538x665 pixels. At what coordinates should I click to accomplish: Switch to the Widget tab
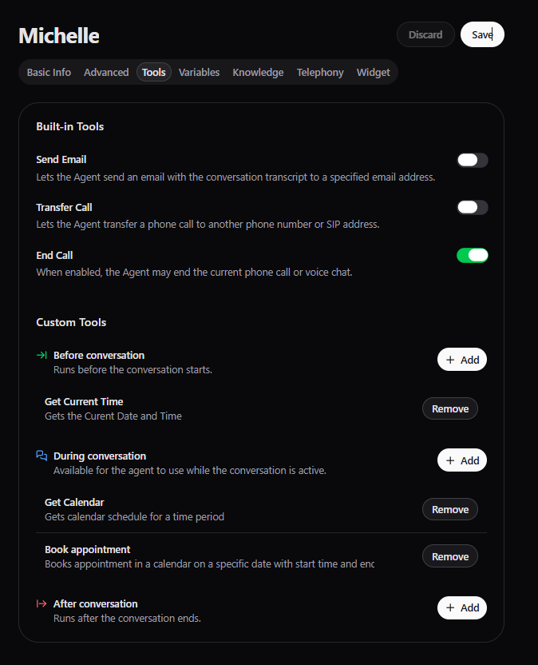(374, 72)
